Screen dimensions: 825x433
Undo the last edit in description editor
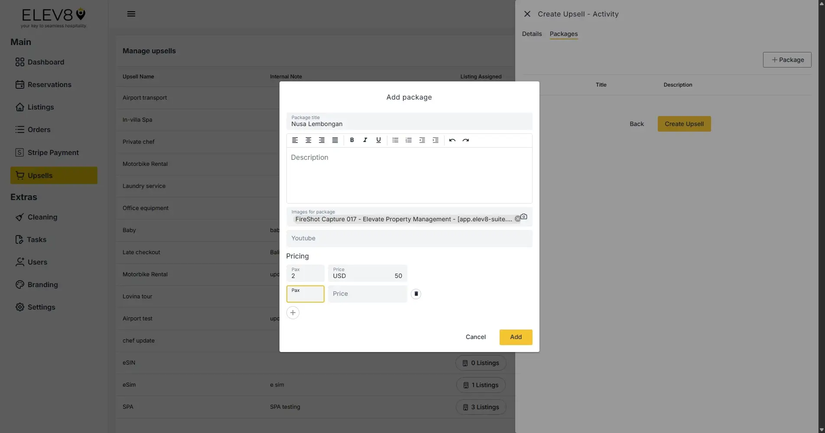[452, 140]
